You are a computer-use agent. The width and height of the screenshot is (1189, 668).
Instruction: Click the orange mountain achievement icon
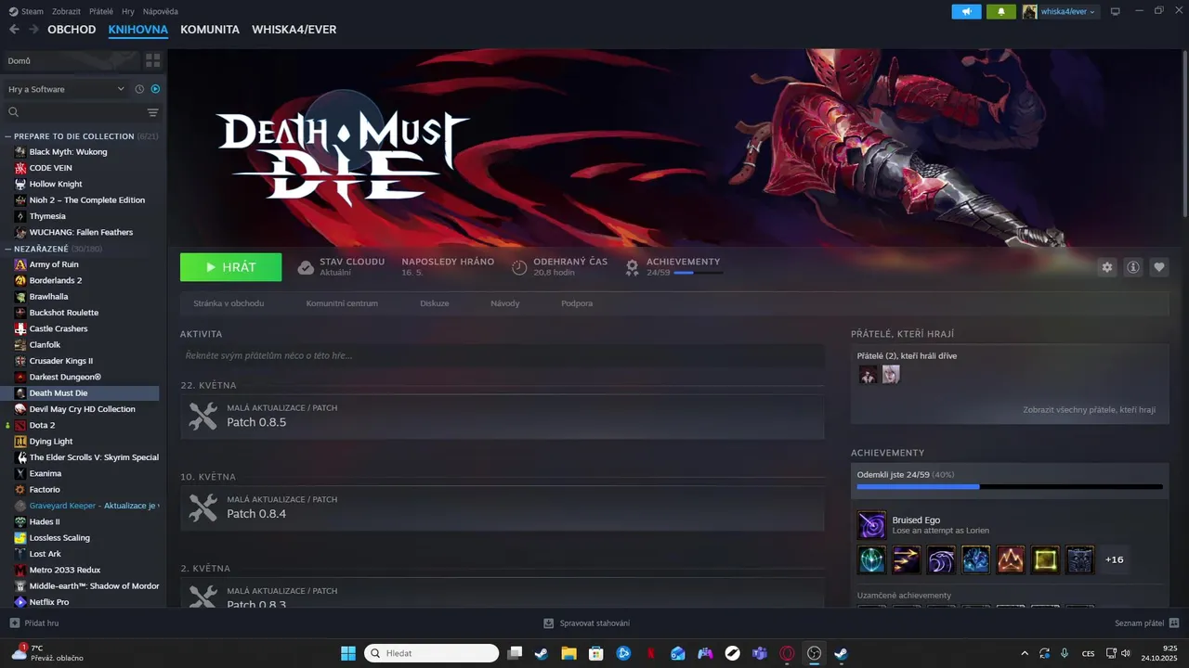pos(1011,559)
